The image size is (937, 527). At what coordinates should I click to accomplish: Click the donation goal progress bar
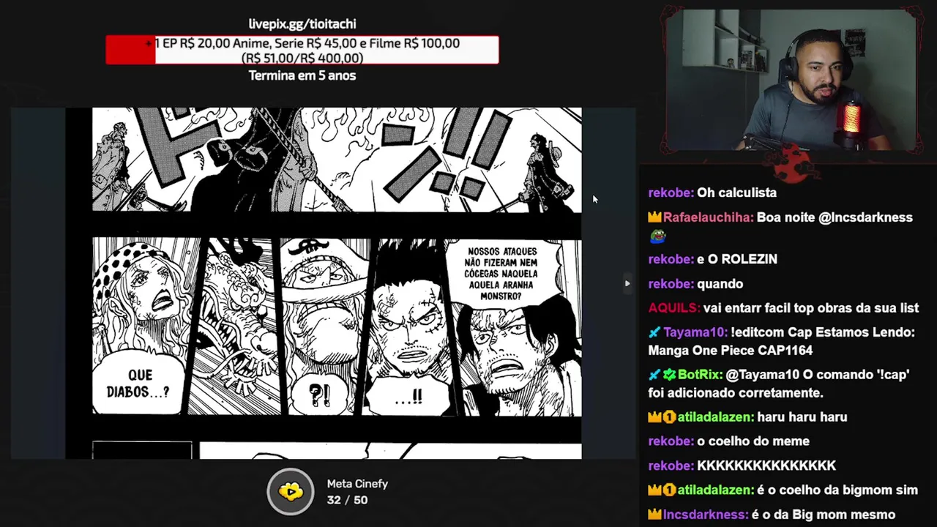coord(302,50)
